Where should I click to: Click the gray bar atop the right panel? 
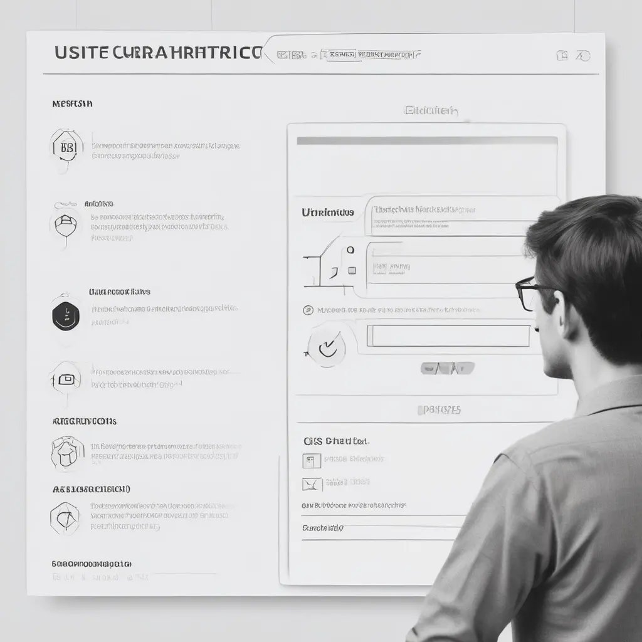(426, 141)
